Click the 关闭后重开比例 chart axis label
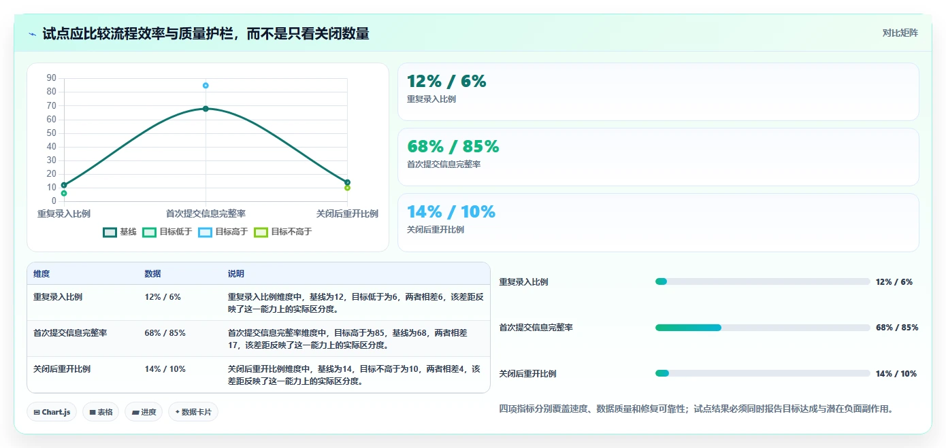This screenshot has width=946, height=448. (347, 213)
